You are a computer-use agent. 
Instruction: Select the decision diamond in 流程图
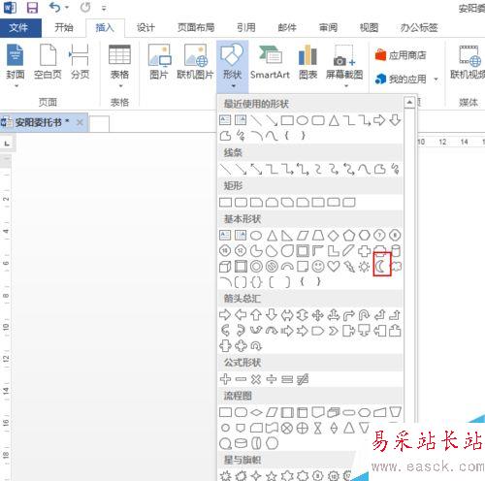tap(256, 412)
